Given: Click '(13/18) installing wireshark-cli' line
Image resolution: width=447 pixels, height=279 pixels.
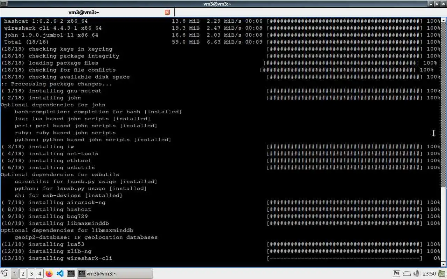Looking at the screenshot, I should coord(57,258).
